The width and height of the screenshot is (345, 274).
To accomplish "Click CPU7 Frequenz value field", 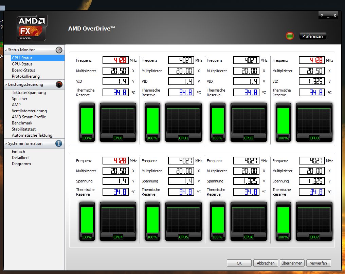I will tap(312, 161).
